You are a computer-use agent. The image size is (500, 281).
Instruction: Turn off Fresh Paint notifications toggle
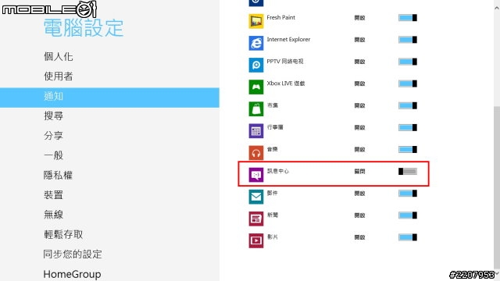coord(408,18)
